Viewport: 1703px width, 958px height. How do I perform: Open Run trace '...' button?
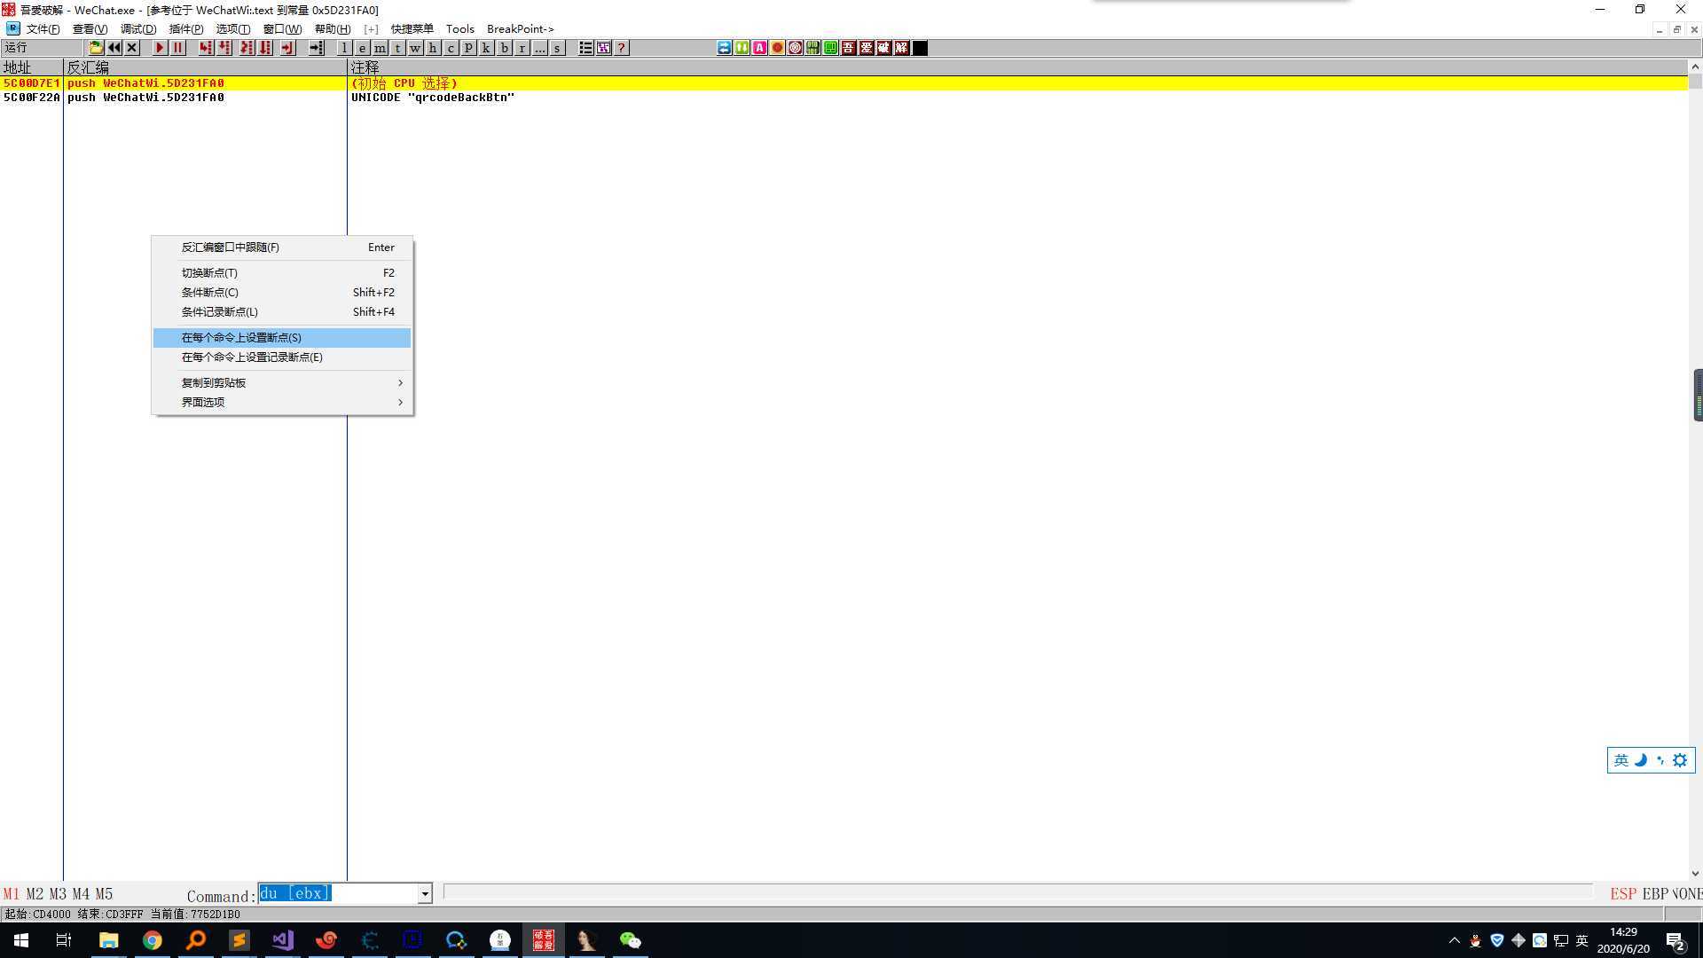[539, 48]
